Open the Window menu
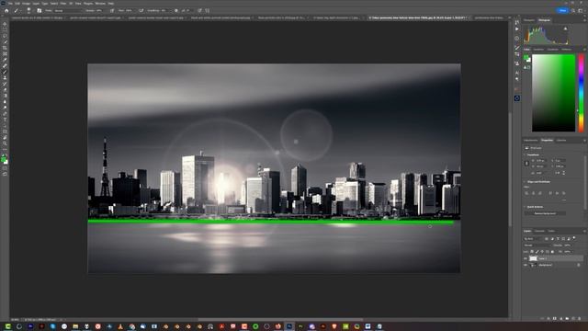The width and height of the screenshot is (588, 331). coord(100,3)
